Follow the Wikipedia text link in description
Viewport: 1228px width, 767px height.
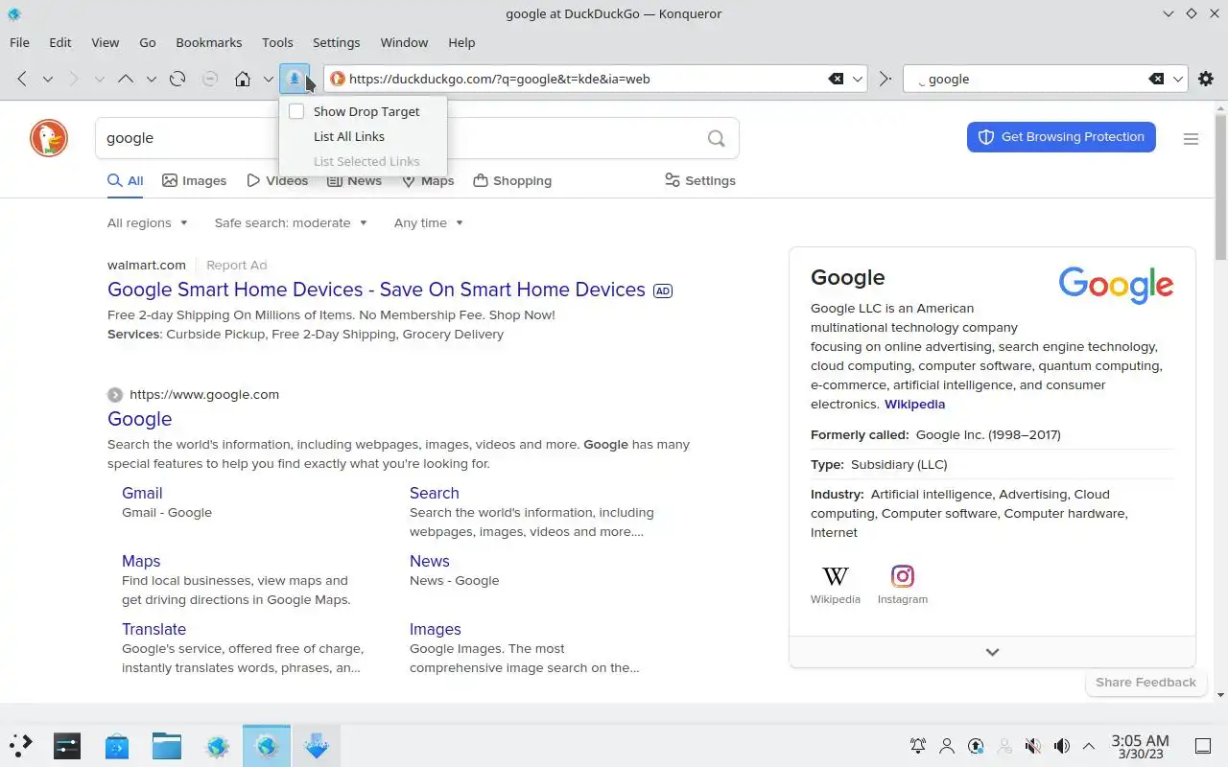click(914, 404)
